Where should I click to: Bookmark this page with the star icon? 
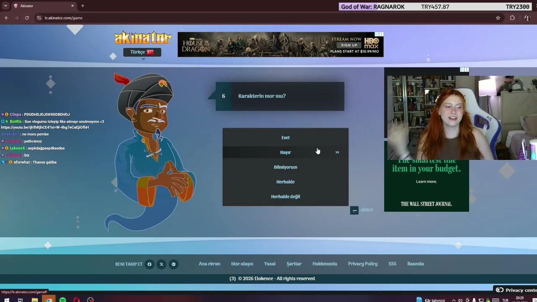tap(498, 18)
